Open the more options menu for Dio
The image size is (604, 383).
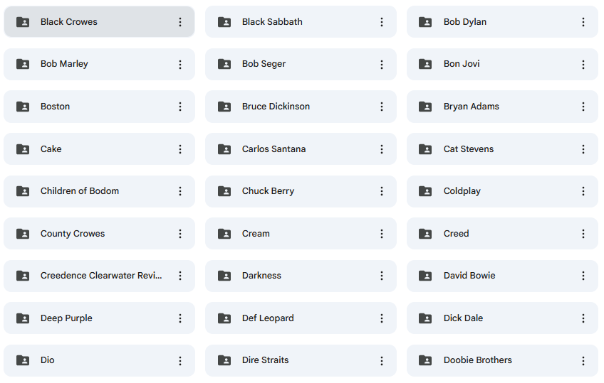(180, 361)
